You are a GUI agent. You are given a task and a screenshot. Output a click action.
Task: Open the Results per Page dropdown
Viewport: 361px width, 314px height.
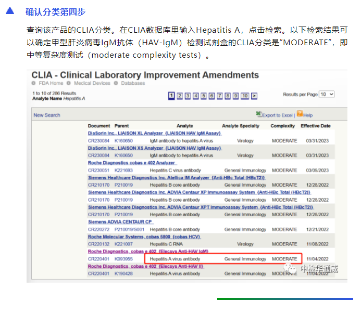point(327,95)
